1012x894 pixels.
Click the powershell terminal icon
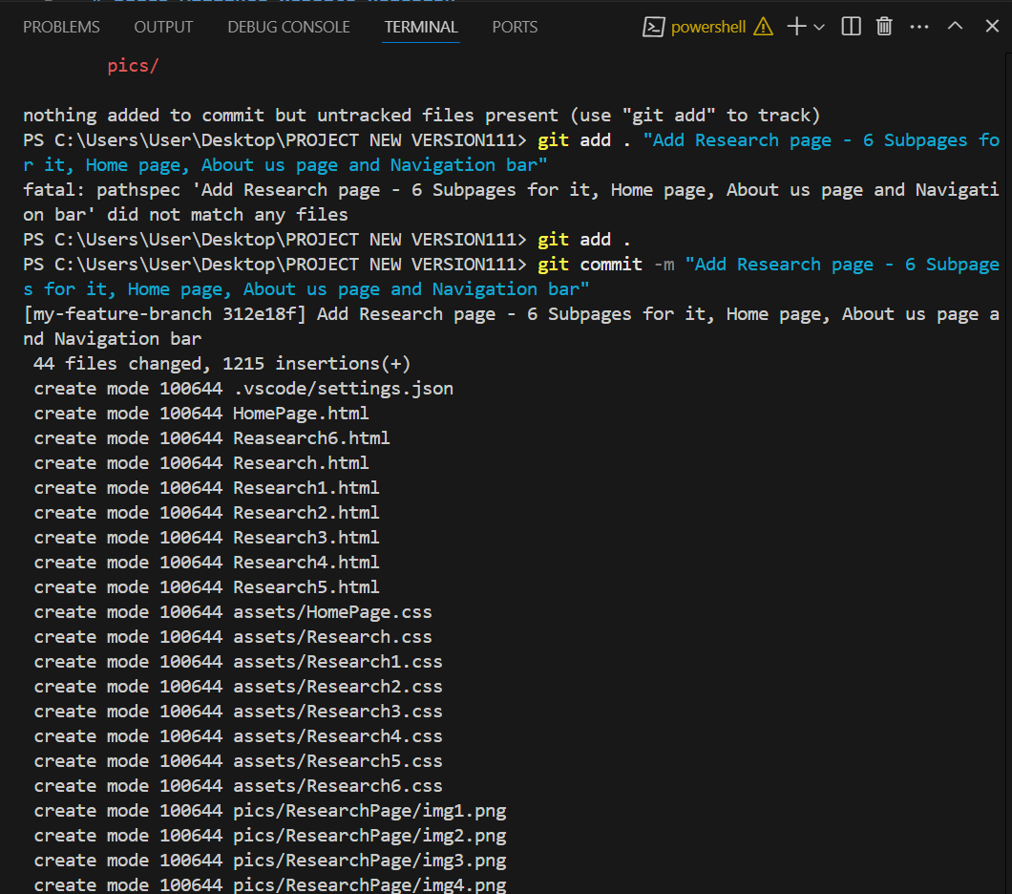coord(654,27)
